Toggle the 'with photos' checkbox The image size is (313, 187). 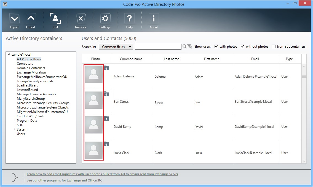[216, 47]
